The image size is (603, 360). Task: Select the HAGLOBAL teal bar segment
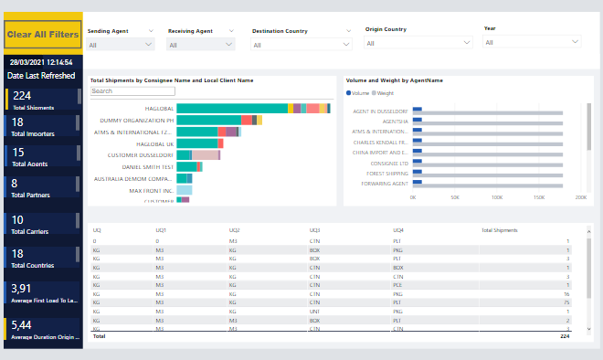[232, 109]
